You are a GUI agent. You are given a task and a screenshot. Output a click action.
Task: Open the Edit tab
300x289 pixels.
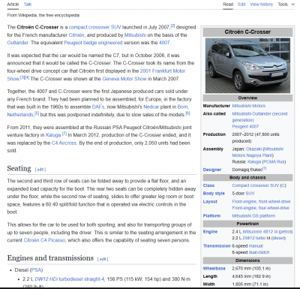(x=241, y=5)
